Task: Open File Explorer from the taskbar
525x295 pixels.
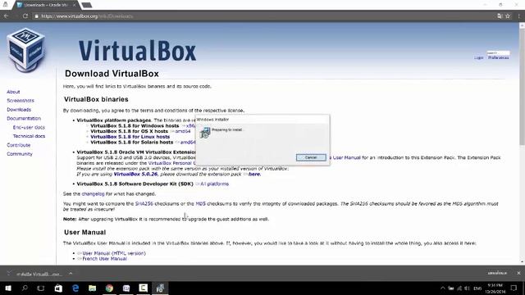Action: (x=93, y=288)
